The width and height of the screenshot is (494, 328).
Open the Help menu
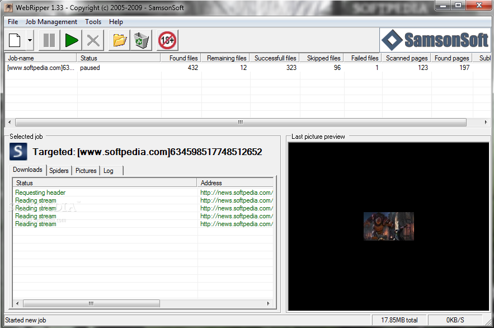point(116,22)
